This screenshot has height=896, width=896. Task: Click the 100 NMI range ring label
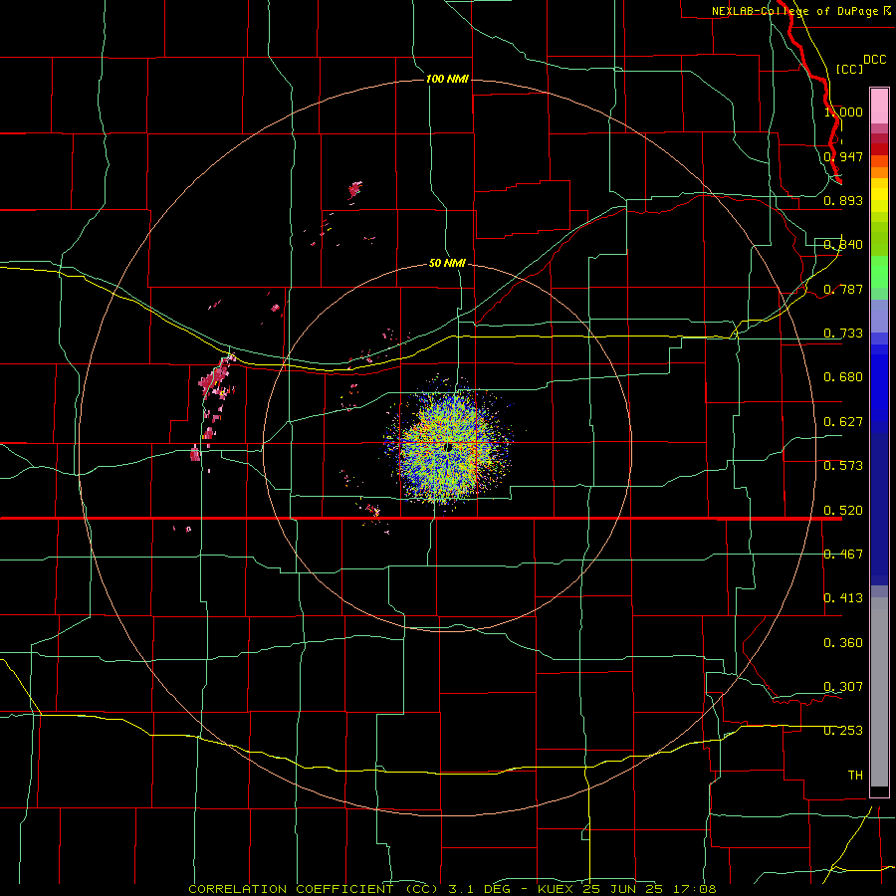click(x=447, y=79)
